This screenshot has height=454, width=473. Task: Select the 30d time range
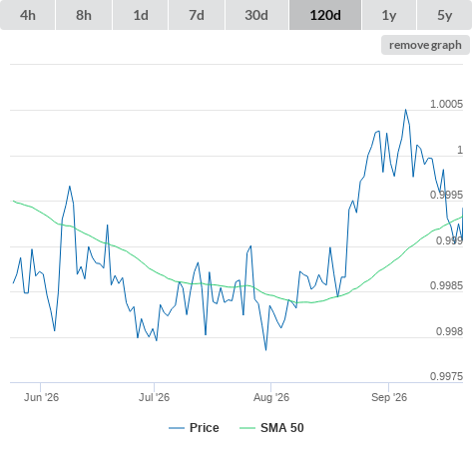(x=256, y=15)
